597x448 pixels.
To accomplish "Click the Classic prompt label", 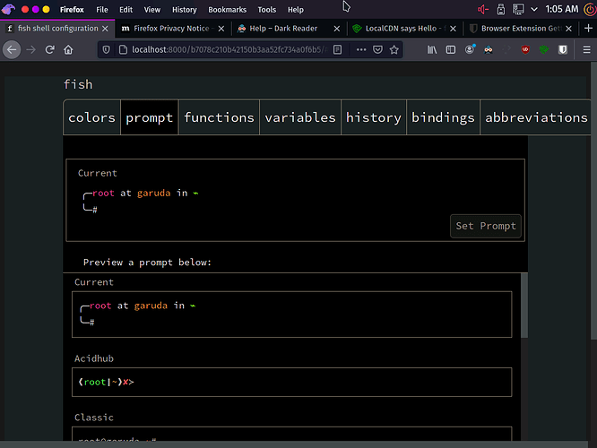I will (x=93, y=418).
